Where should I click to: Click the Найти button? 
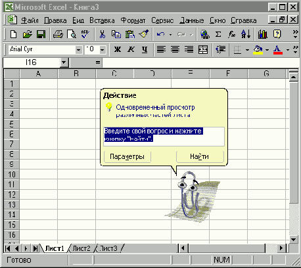tap(200, 156)
